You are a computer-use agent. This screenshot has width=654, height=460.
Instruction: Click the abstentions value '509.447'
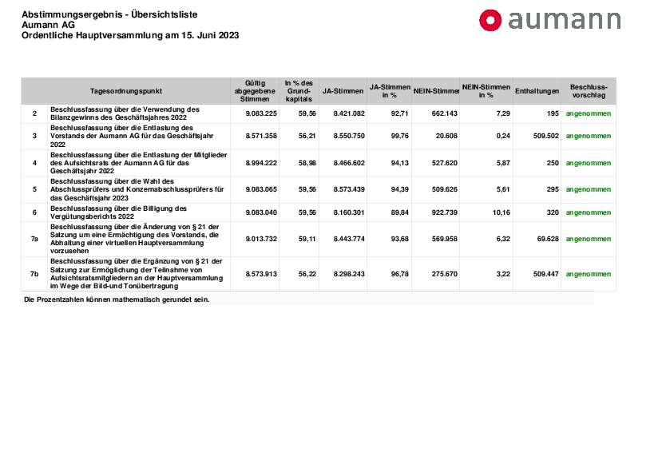pos(546,274)
